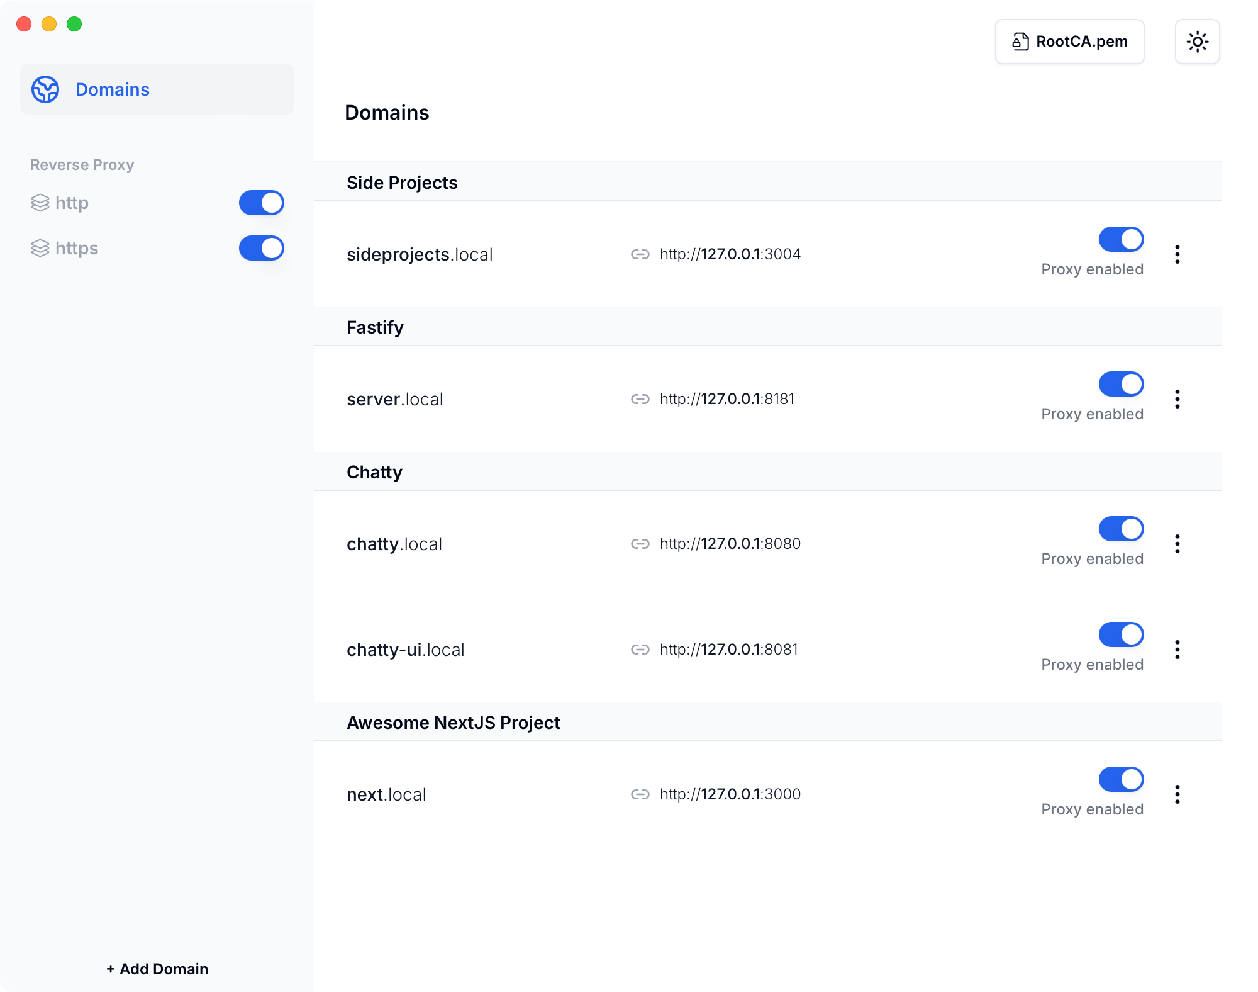This screenshot has width=1258, height=992.
Task: Click the https layers icon in the sidebar
Action: pos(40,248)
